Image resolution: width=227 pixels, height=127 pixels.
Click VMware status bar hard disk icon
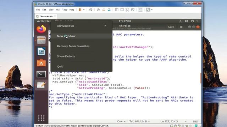(x=172, y=126)
